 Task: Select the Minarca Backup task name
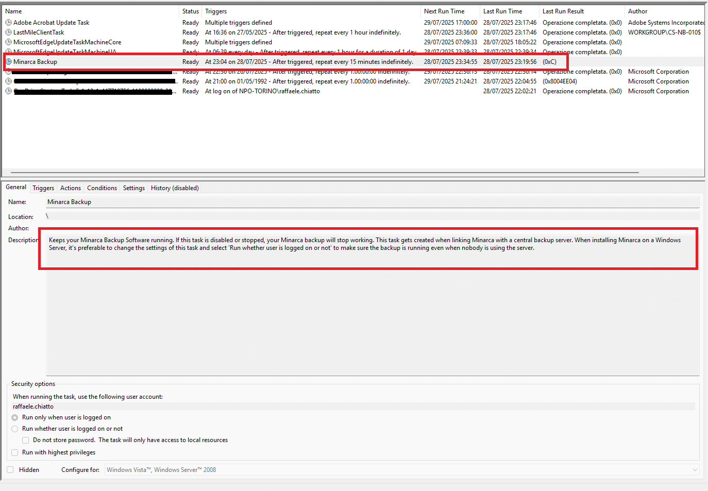point(35,62)
